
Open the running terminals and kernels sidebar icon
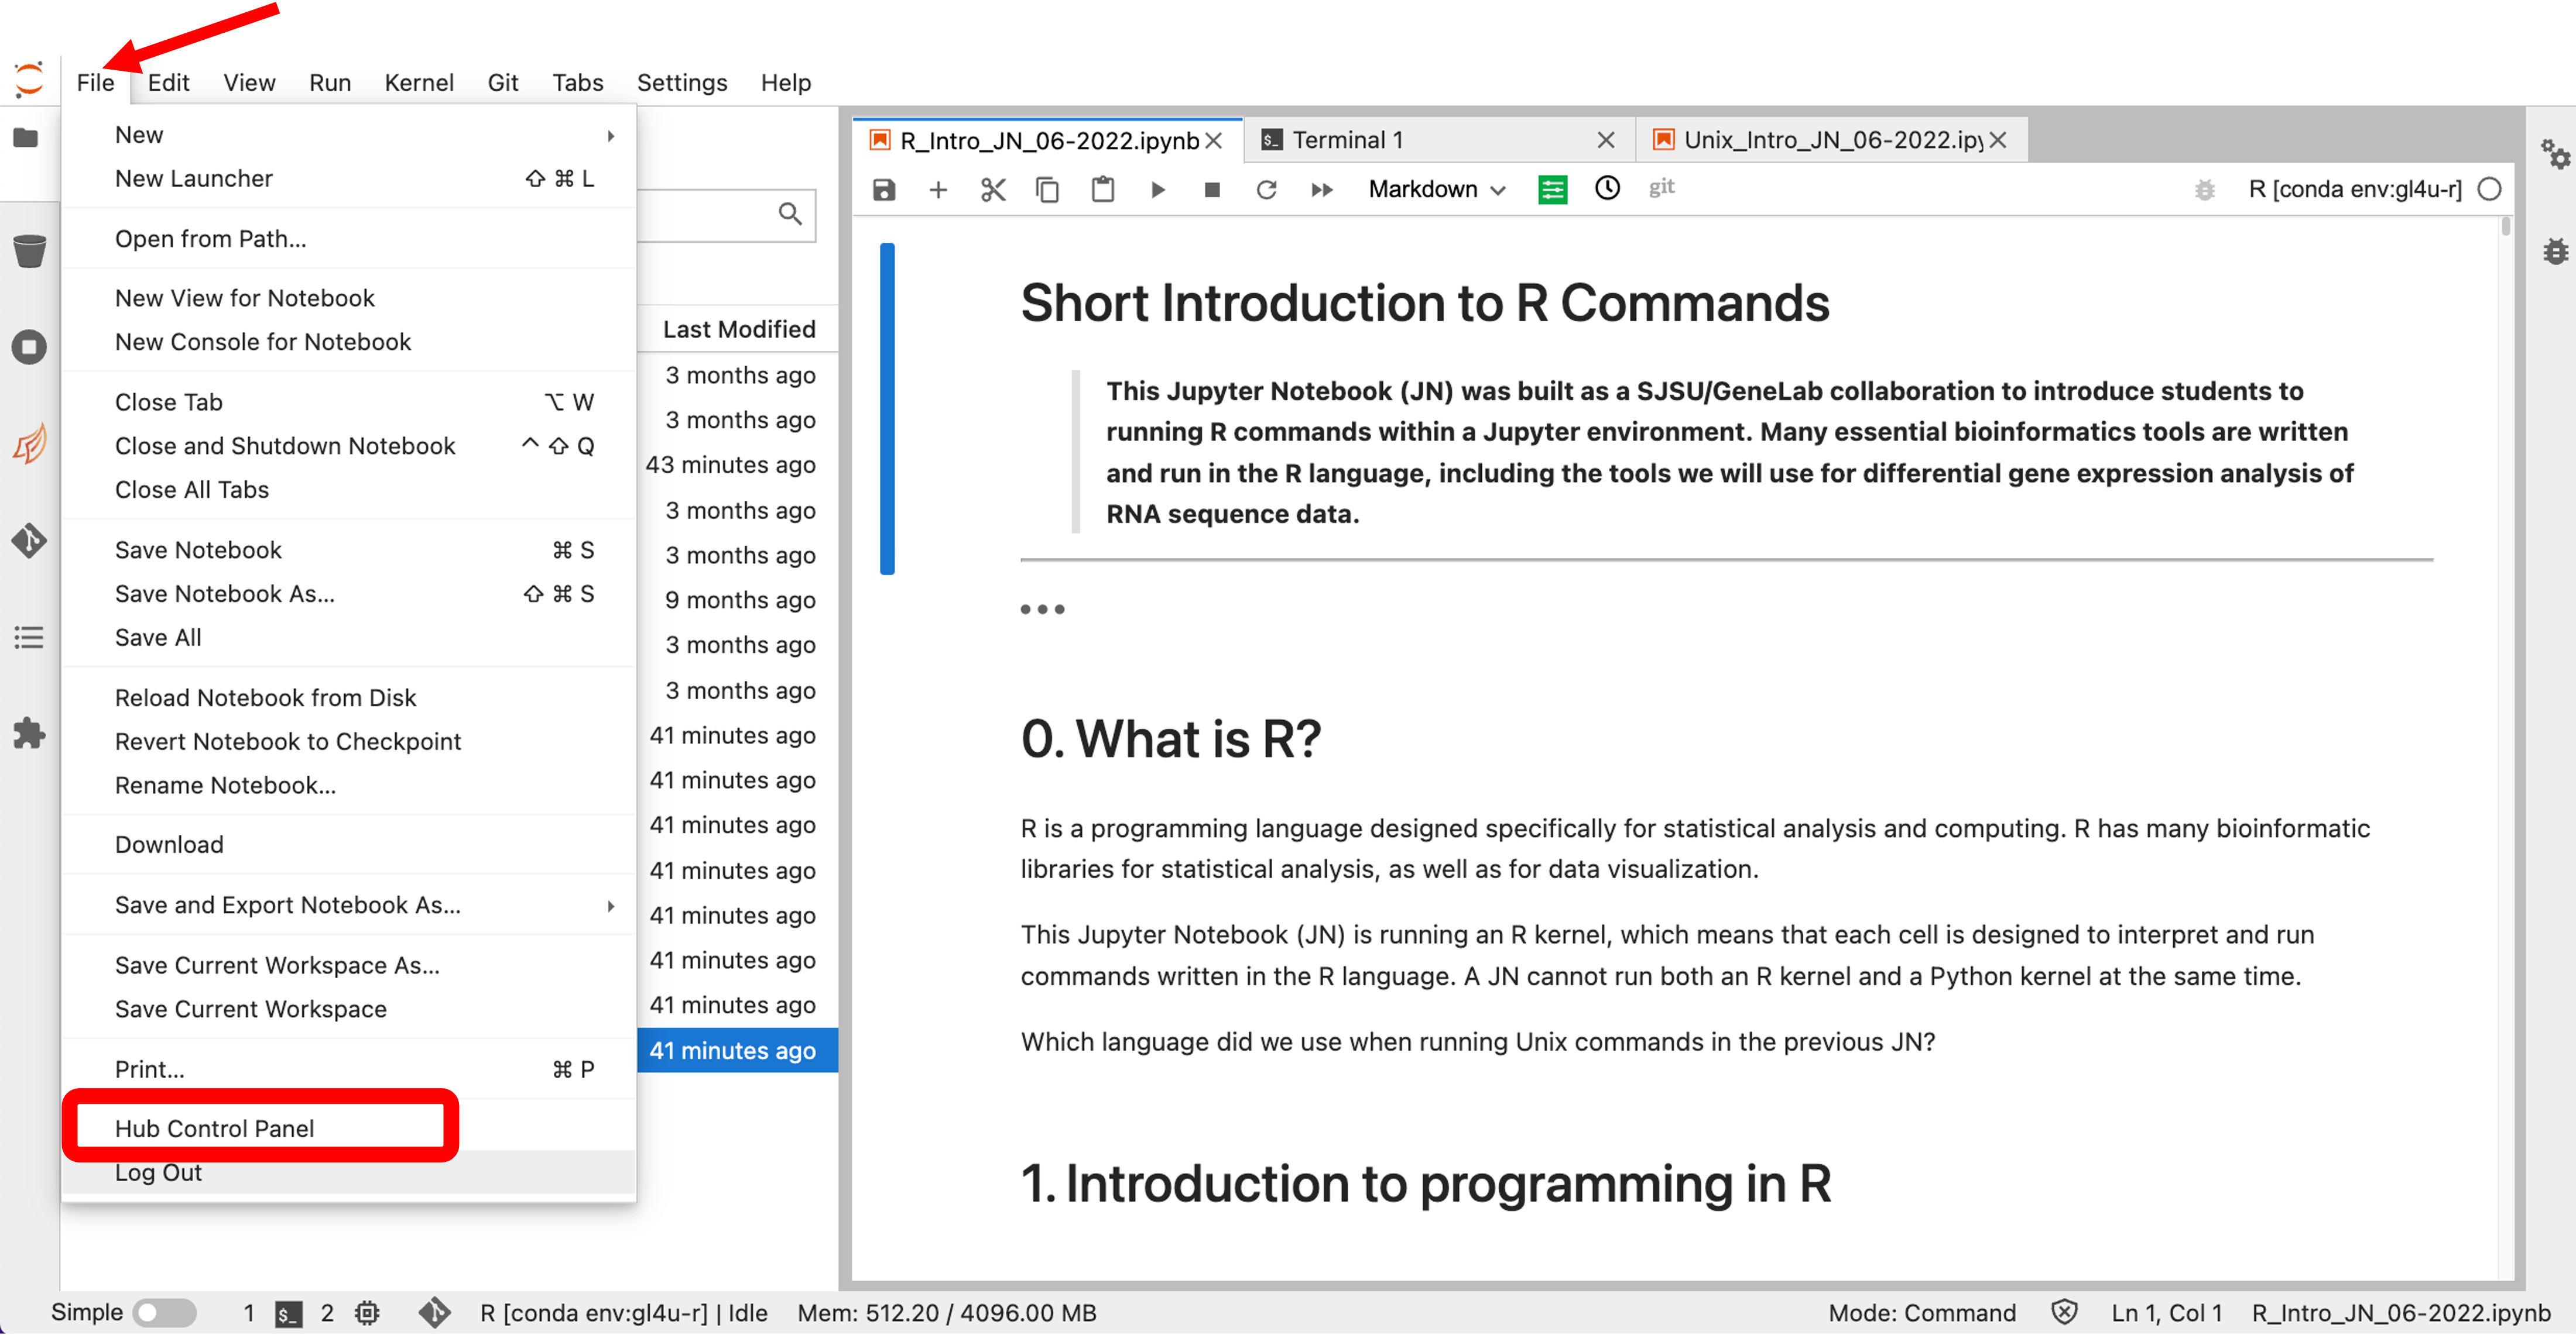29,347
